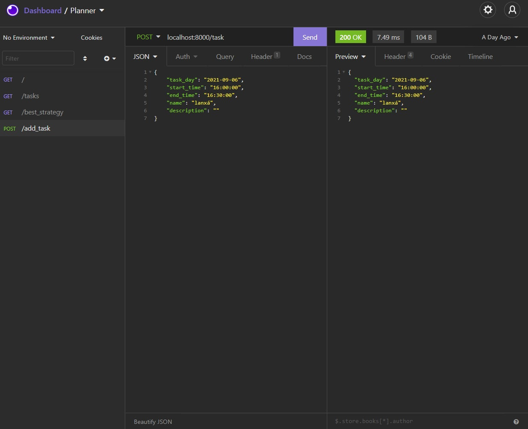Click the request filter input field
The width and height of the screenshot is (528, 429).
pyautogui.click(x=38, y=58)
